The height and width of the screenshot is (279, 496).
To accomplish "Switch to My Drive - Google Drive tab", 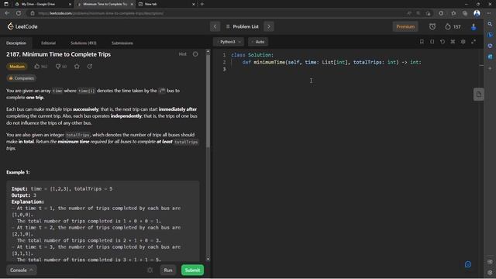I will (x=38, y=4).
